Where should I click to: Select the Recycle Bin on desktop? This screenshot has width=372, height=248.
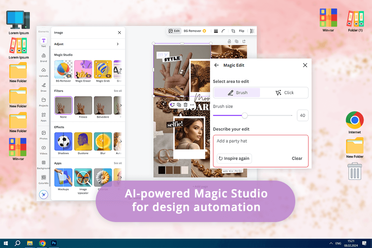tap(355, 171)
